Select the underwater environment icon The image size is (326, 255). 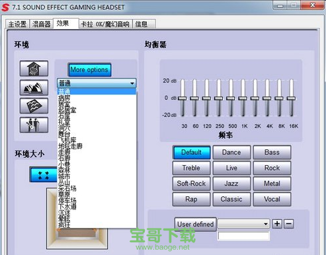(x=34, y=106)
